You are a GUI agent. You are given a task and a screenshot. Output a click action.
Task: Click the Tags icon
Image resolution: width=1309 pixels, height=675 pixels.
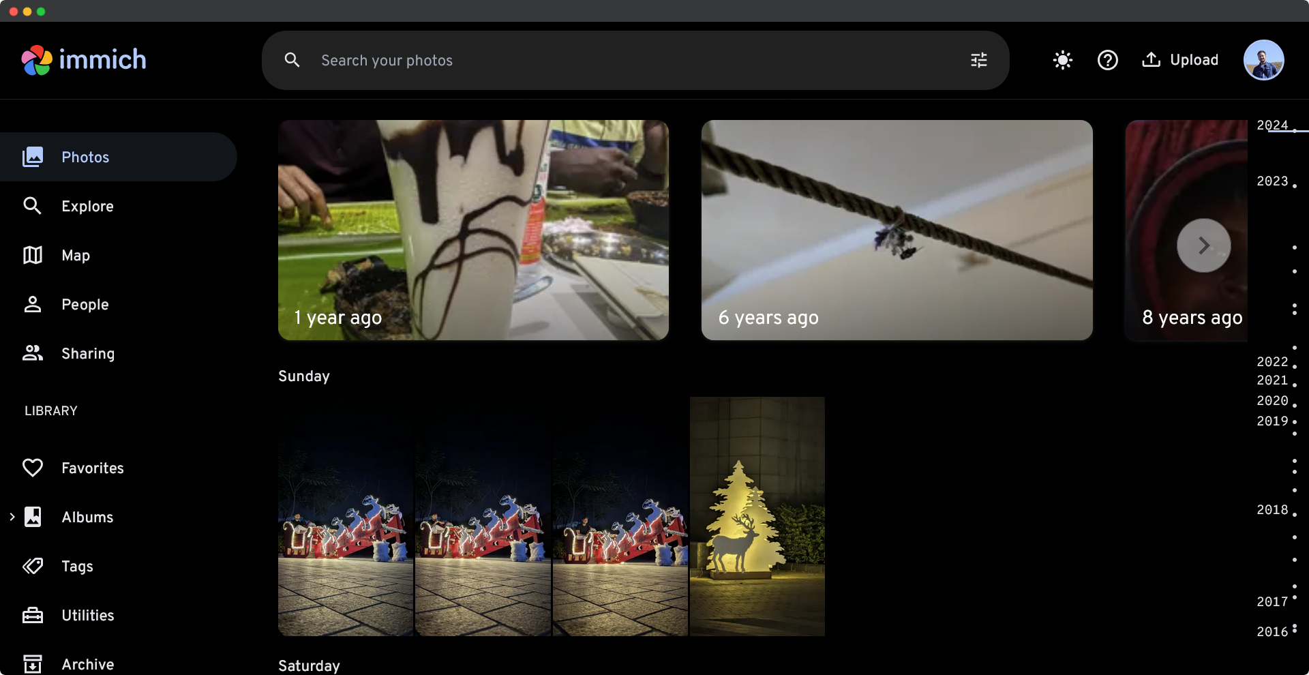click(x=33, y=566)
